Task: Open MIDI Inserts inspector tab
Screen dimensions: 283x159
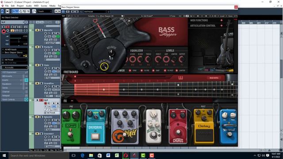Action: [15, 76]
